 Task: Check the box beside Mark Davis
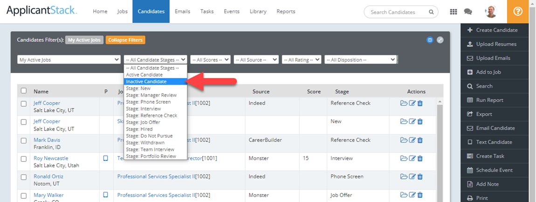(24, 140)
